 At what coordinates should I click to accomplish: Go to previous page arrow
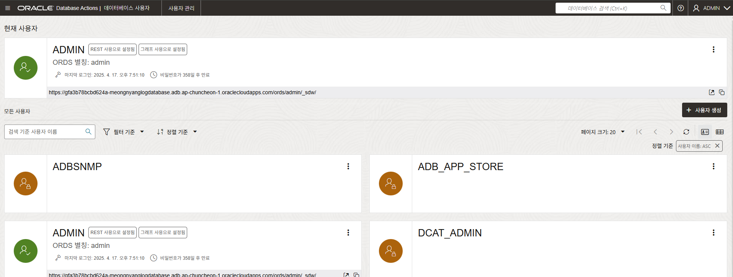(x=655, y=132)
